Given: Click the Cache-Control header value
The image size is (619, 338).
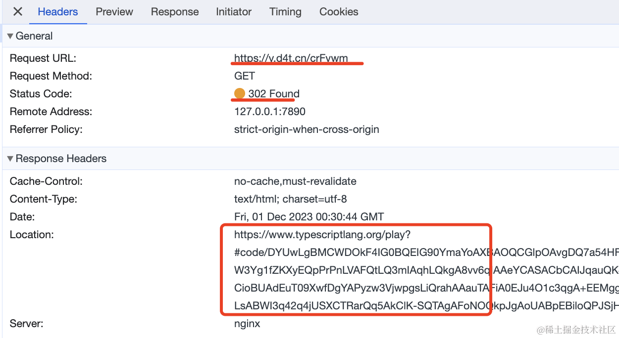Looking at the screenshot, I should (x=295, y=181).
